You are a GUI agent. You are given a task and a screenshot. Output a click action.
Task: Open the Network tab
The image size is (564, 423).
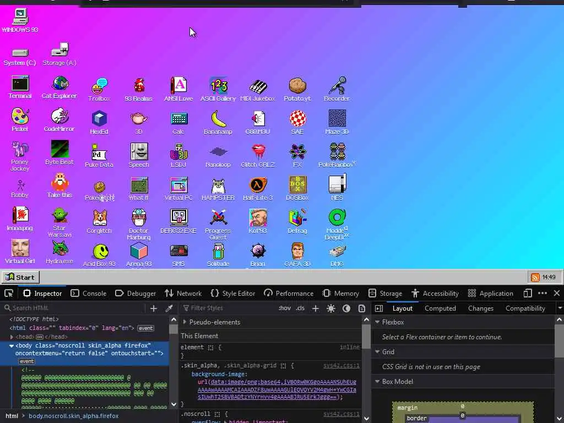pyautogui.click(x=183, y=294)
